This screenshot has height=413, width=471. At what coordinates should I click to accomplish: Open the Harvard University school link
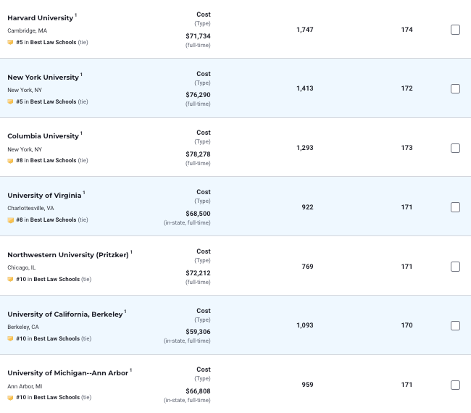pyautogui.click(x=40, y=17)
